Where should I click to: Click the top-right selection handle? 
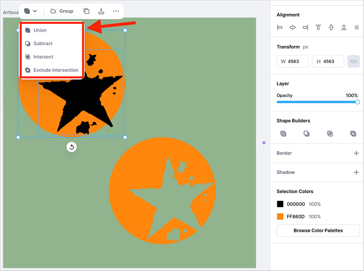tap(125, 30)
